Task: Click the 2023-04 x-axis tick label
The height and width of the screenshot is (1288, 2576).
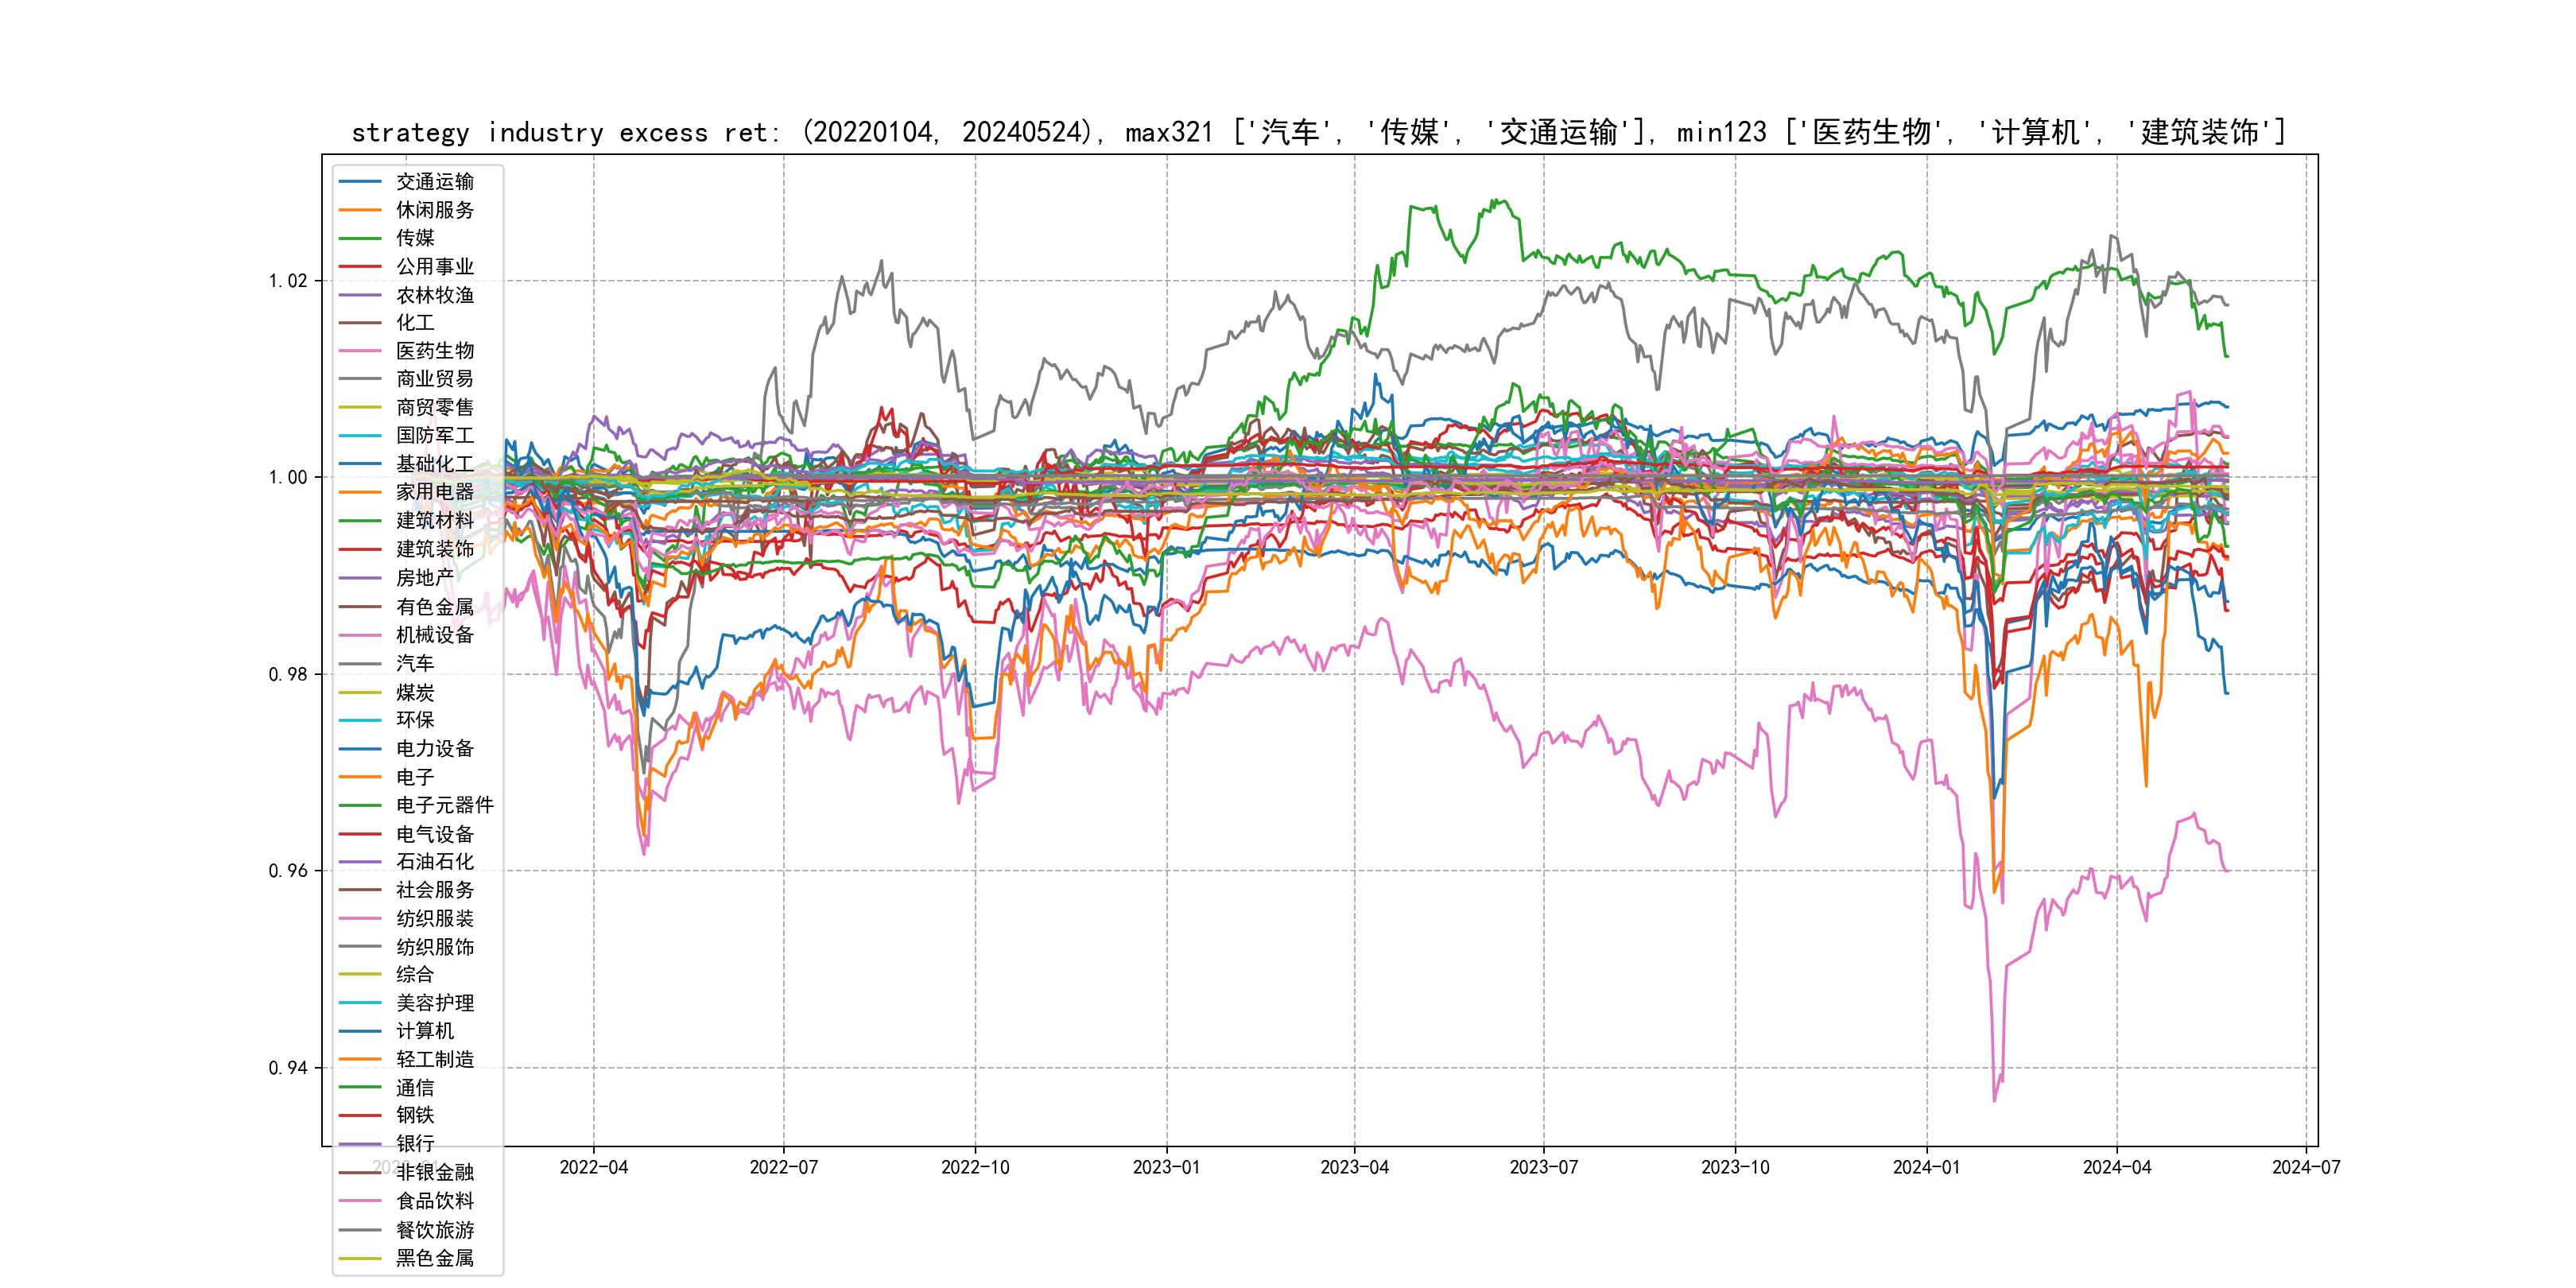Action: 1354,1167
